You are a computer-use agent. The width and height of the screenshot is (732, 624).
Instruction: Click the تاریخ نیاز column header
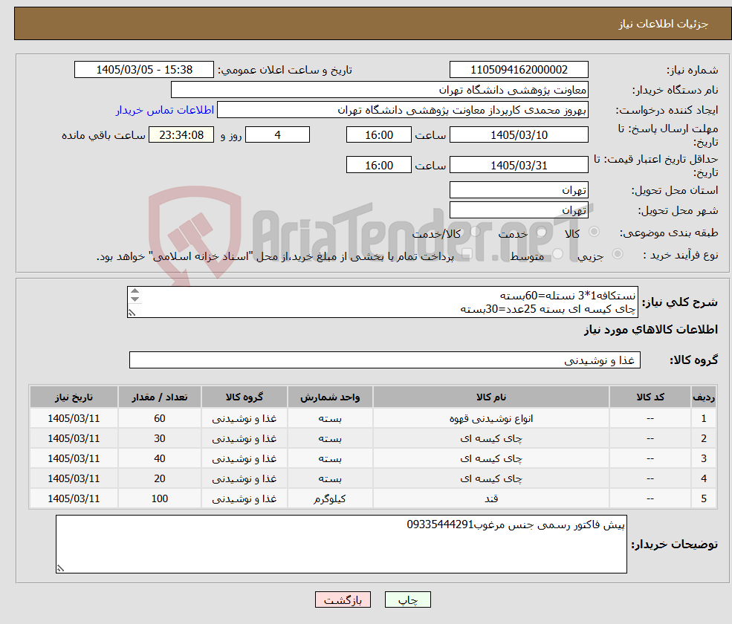(x=74, y=397)
